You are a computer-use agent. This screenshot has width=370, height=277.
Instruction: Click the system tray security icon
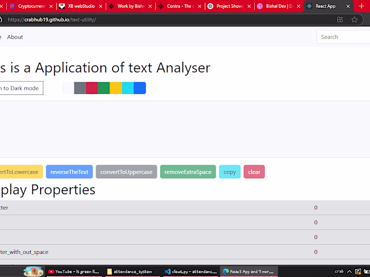pyautogui.click(x=358, y=272)
